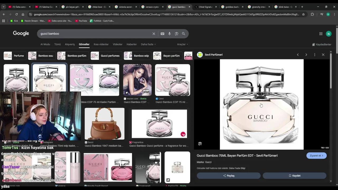Open the Chrome three-dot menu
Image resolution: width=338 pixels, height=190 pixels.
(334, 14)
